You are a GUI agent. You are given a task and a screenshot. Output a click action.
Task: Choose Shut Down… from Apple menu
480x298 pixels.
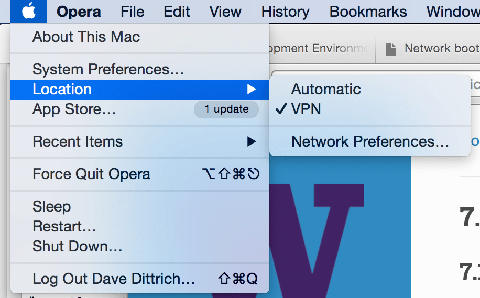pos(140,246)
